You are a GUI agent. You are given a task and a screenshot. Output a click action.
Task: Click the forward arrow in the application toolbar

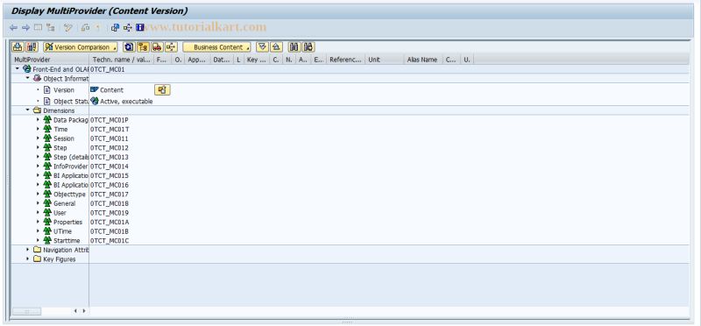tap(25, 28)
